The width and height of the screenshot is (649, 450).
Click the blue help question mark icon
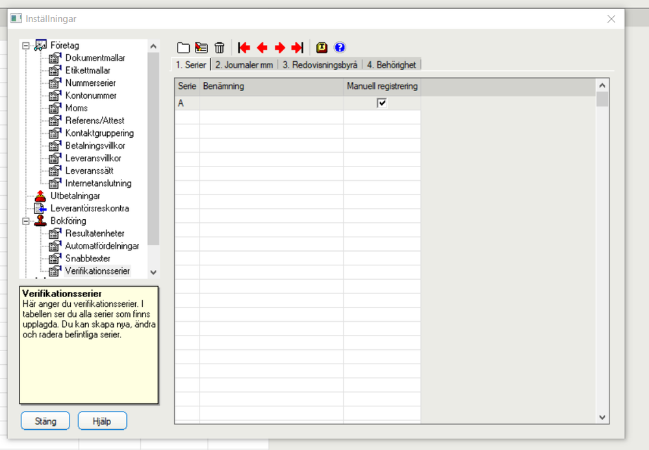pyautogui.click(x=340, y=47)
